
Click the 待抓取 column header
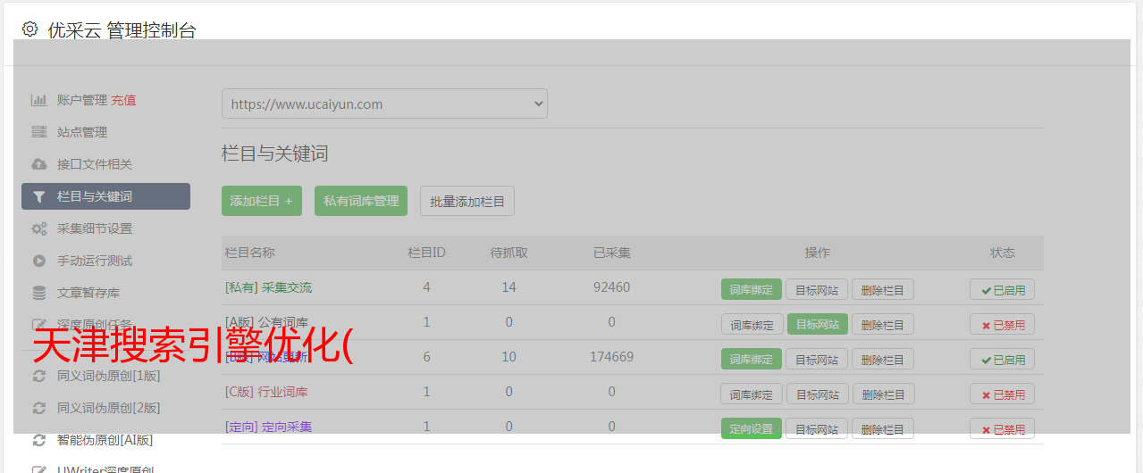click(509, 253)
